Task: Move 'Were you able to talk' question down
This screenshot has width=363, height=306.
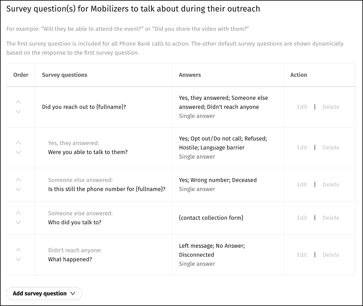Action: pos(18,152)
